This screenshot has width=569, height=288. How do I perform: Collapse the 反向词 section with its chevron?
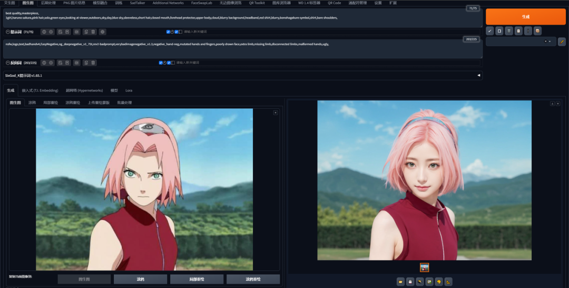pos(7,63)
